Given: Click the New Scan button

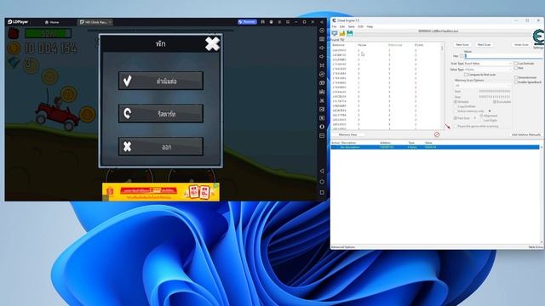Looking at the screenshot, I should [x=462, y=44].
